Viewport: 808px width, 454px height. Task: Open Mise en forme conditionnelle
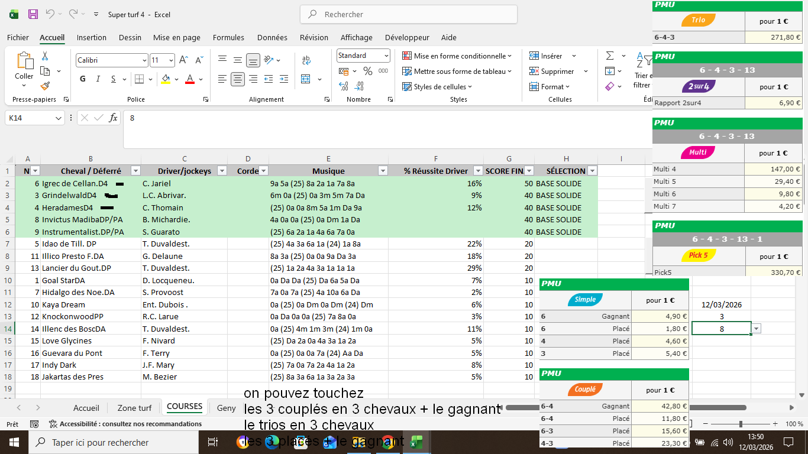tap(457, 56)
